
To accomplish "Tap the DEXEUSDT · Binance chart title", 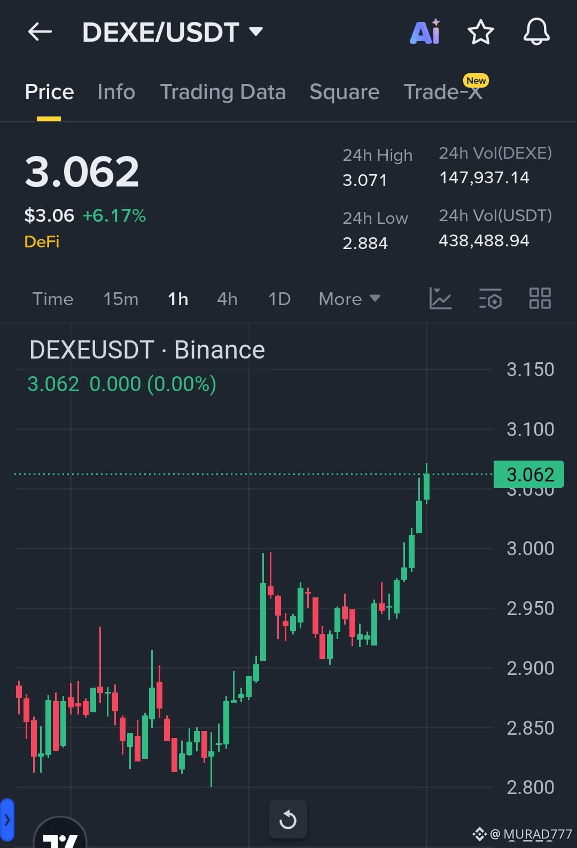I will coord(147,351).
